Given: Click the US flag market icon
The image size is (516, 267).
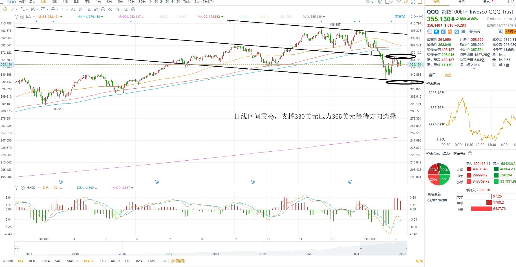Looking at the screenshot, I should (x=430, y=32).
